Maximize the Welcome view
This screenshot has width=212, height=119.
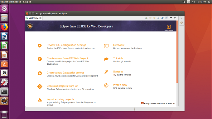[175, 18]
